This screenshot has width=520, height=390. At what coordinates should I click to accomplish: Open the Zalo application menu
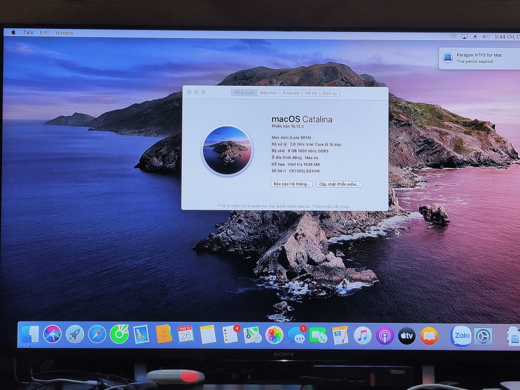click(28, 32)
